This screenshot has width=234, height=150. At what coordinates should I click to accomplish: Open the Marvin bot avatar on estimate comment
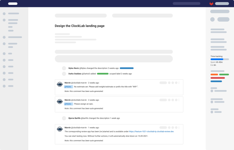point(60,85)
